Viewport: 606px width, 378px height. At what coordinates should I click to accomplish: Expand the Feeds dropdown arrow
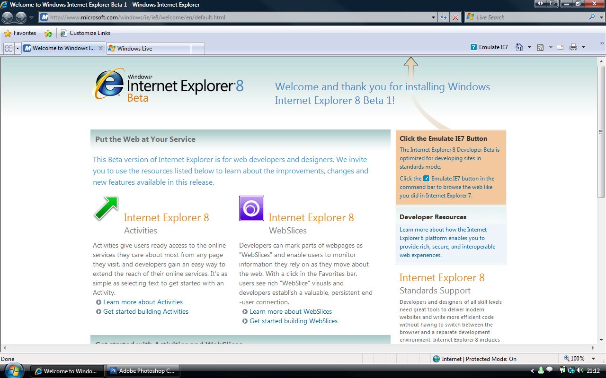click(x=551, y=47)
